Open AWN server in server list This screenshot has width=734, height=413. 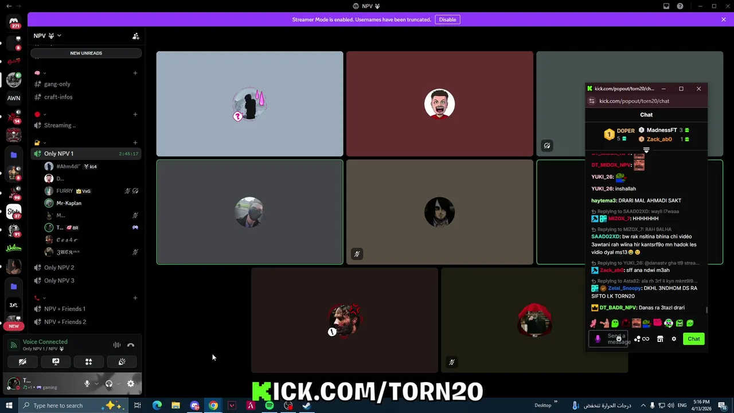point(14,98)
